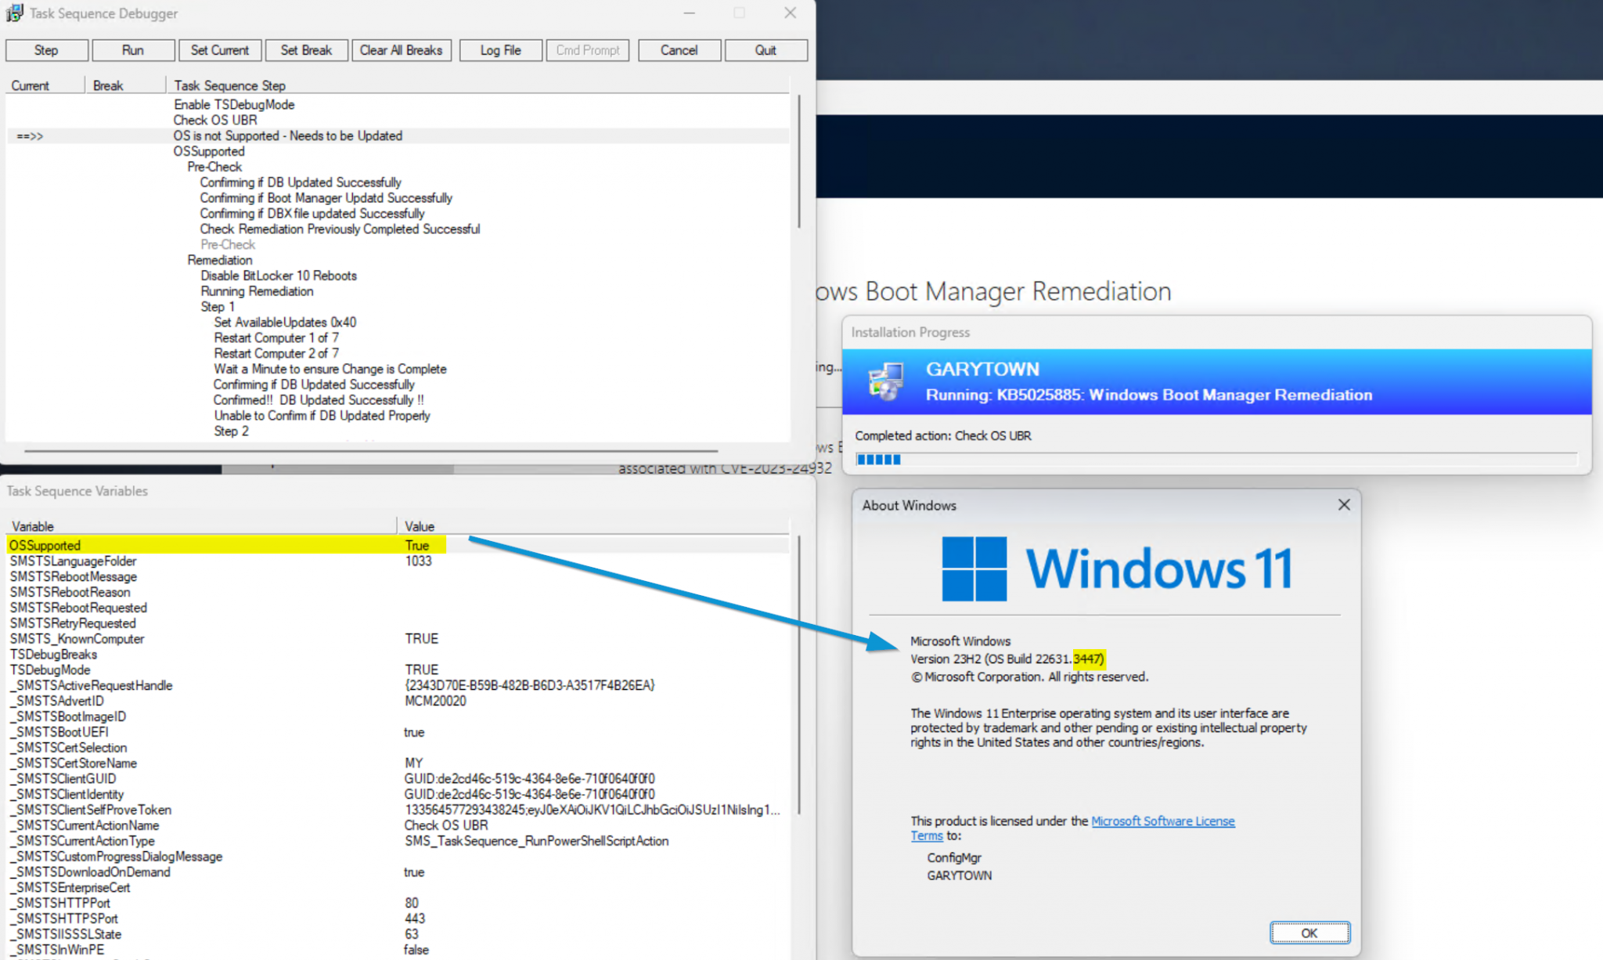Select the _SMSTSInWinPE variable row
Image resolution: width=1603 pixels, height=960 pixels.
pyautogui.click(x=398, y=950)
